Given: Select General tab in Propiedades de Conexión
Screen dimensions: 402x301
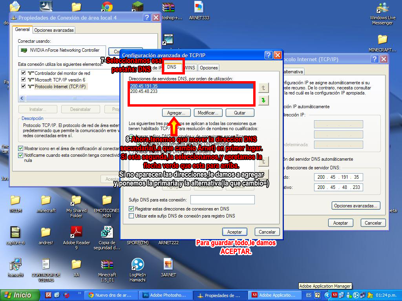Looking at the screenshot, I should [22, 29].
